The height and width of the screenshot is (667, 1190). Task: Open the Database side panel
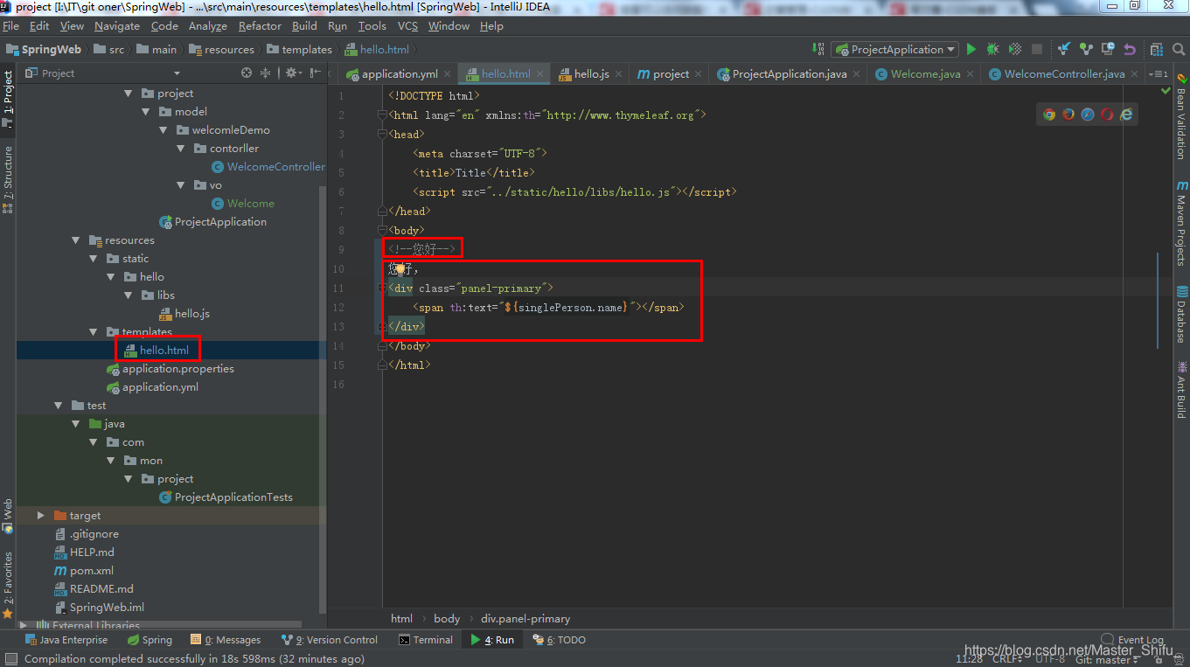1181,315
